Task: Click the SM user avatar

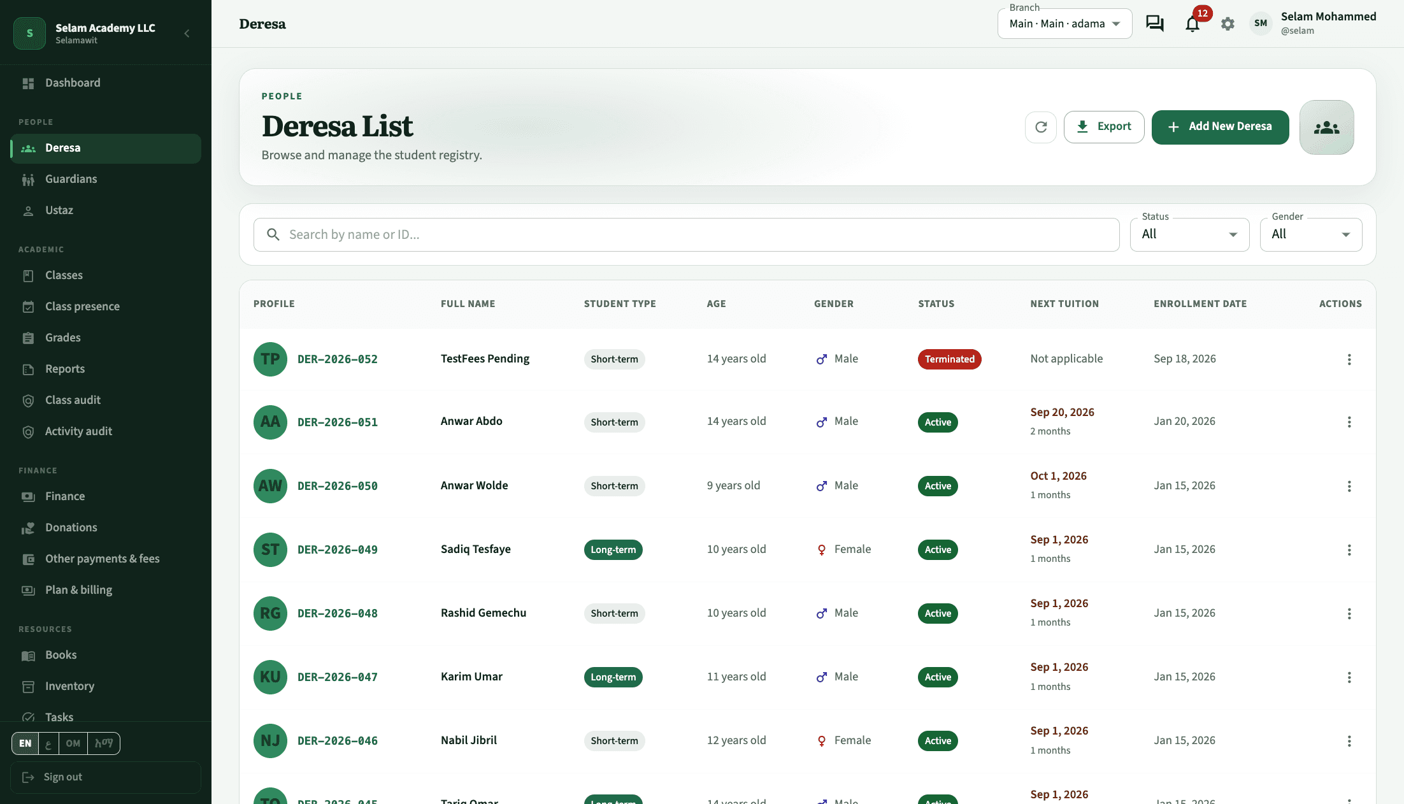Action: click(x=1260, y=24)
